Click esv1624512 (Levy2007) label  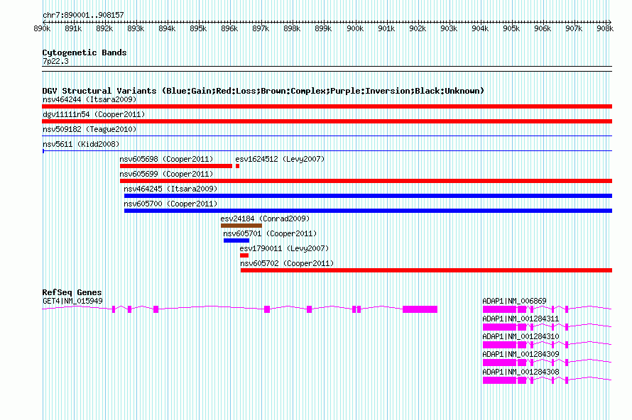280,159
